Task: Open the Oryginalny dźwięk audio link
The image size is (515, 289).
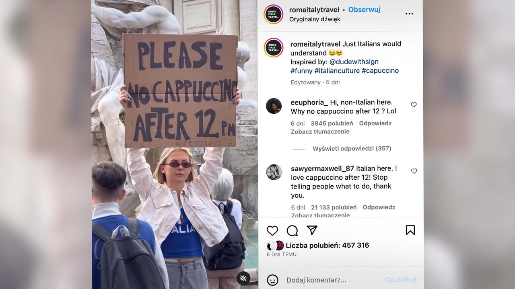Action: coord(315,19)
